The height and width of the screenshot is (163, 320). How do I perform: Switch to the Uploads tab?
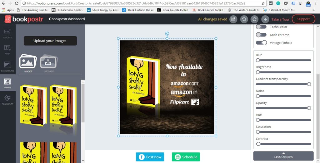48,64
